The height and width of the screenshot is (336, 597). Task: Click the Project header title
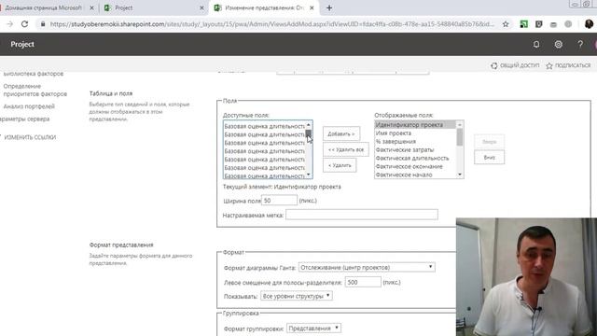tap(22, 44)
